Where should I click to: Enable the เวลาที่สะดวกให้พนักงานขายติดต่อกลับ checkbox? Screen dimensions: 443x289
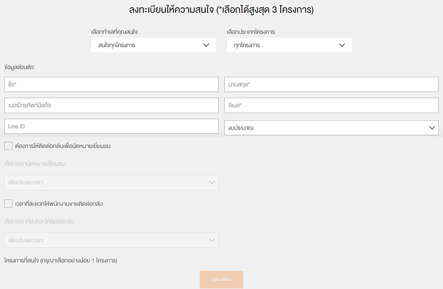[8, 203]
